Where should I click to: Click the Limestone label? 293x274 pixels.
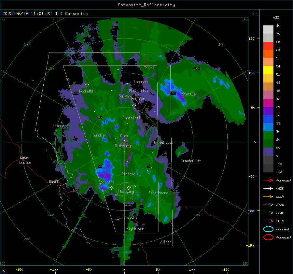62,126
